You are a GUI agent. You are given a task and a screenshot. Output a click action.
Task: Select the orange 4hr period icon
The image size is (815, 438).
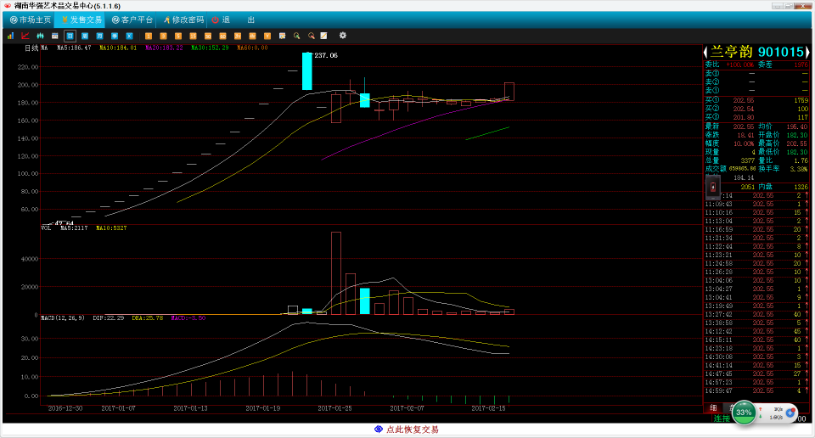(252, 36)
